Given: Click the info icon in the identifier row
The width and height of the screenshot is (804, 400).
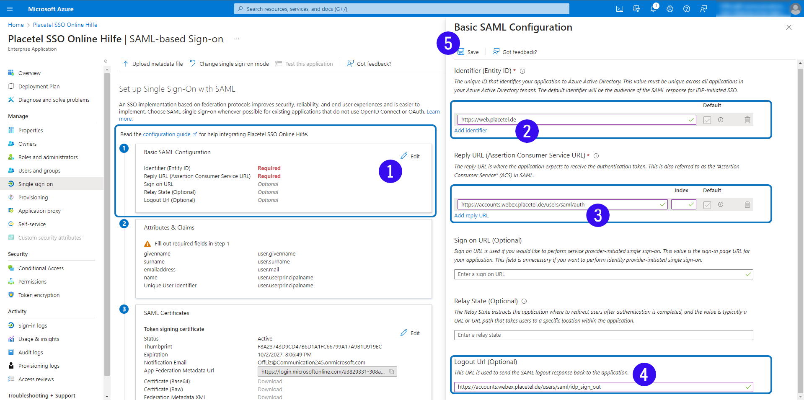Looking at the screenshot, I should pyautogui.click(x=721, y=120).
